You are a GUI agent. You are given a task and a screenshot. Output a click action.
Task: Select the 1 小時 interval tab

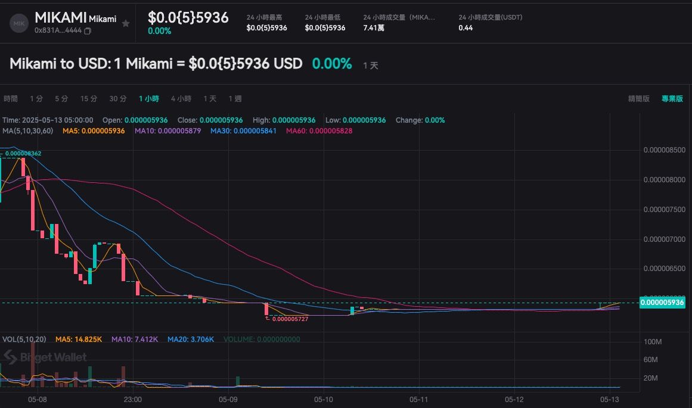click(x=149, y=99)
